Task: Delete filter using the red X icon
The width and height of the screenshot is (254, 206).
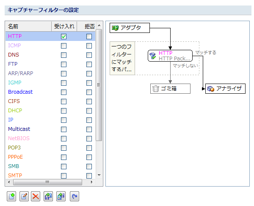Action: [36, 196]
